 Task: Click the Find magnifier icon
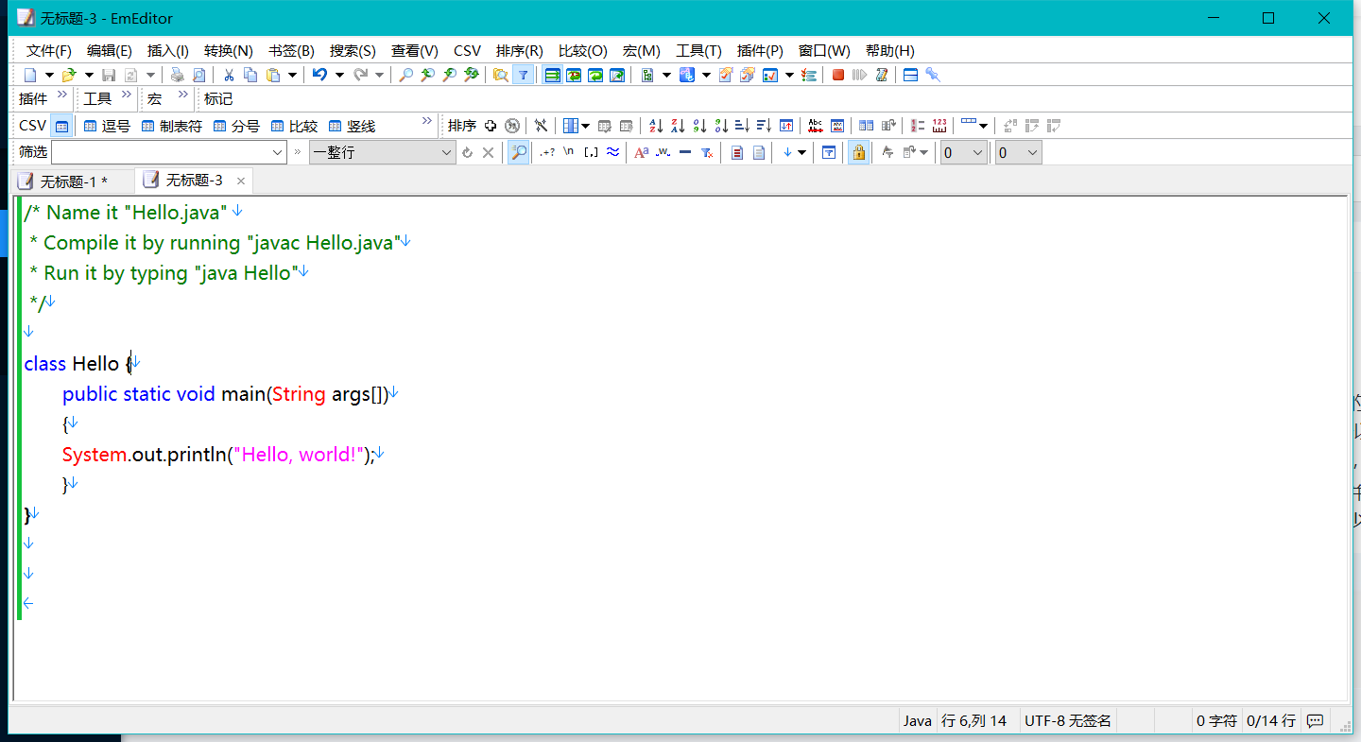(405, 75)
